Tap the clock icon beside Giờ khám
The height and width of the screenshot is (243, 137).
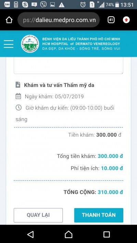coord(18,107)
